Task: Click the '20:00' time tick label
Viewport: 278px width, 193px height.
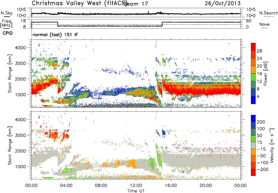Action: pyautogui.click(x=205, y=186)
